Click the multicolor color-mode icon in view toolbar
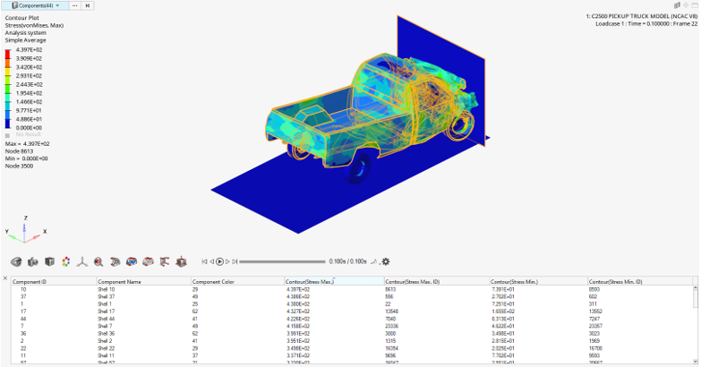The width and height of the screenshot is (701, 367). click(64, 261)
